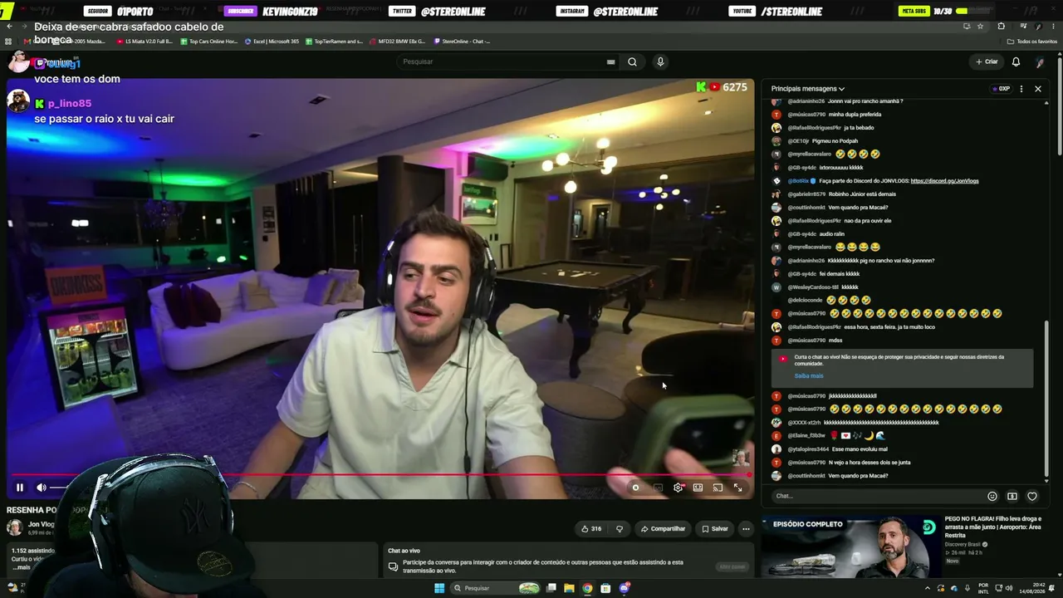
Task: Open the Compartilhar share dialog
Action: coord(663,528)
